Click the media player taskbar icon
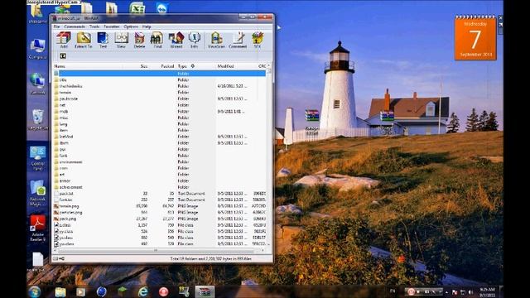Screen dimensions: 530x298 (81, 291)
